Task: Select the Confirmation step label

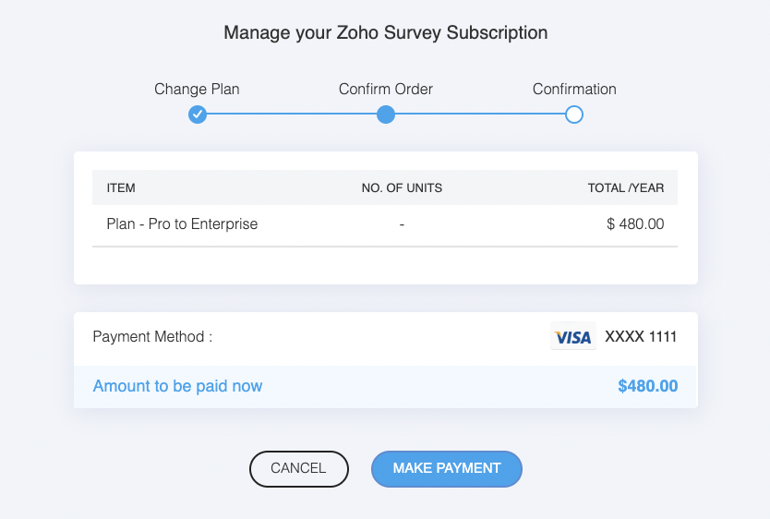Action: click(x=574, y=90)
